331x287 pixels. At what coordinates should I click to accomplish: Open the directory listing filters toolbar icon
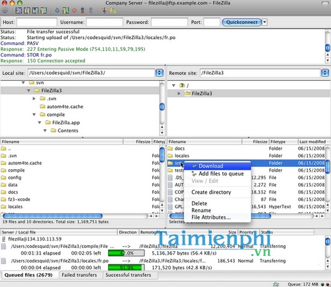[x=105, y=10]
